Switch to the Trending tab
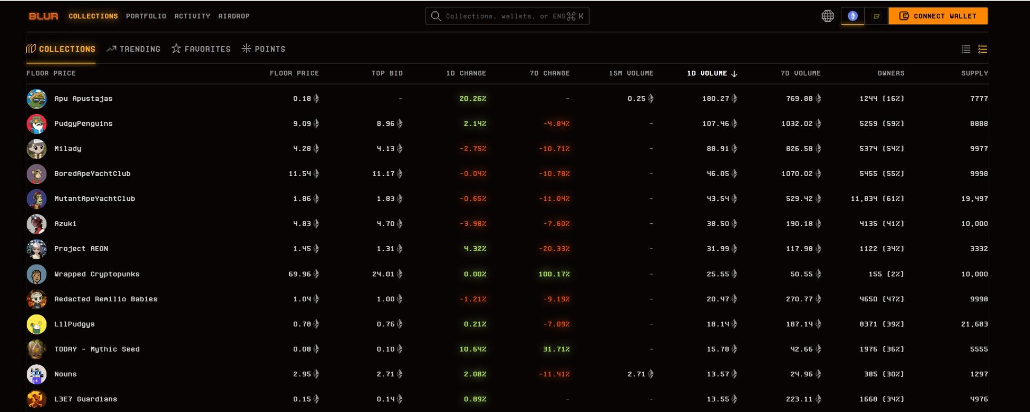 [x=134, y=49]
